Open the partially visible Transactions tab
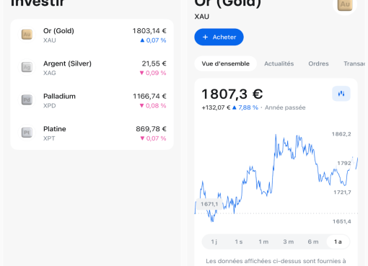The image size is (368, 266). coord(354,63)
